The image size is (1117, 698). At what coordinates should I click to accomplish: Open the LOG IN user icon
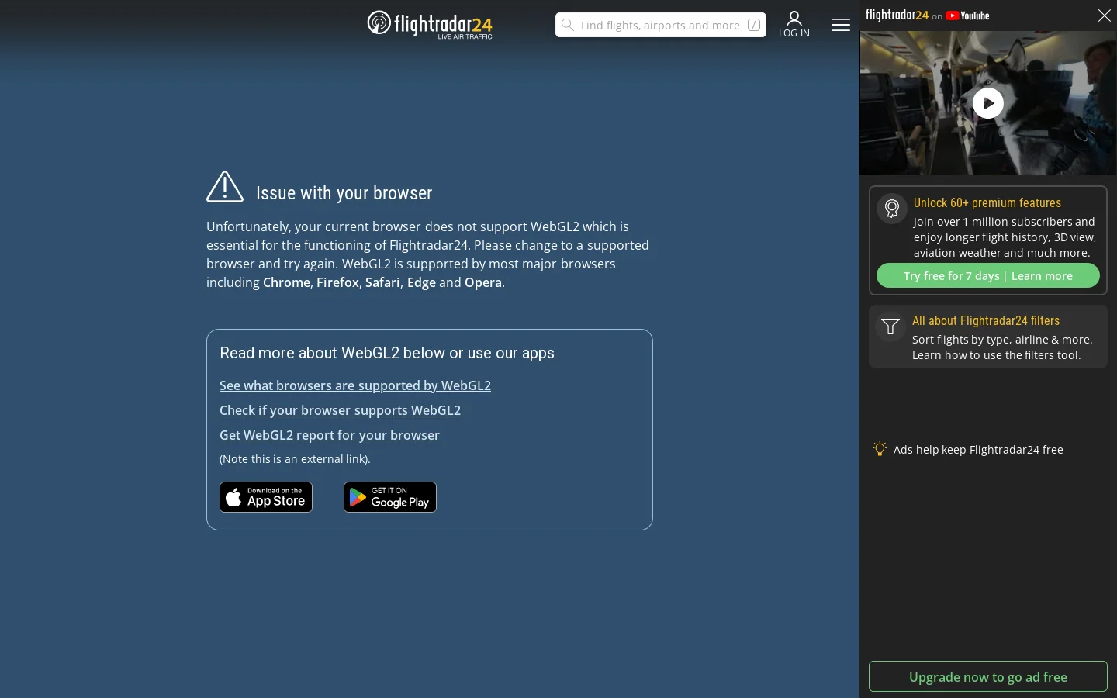point(794,24)
